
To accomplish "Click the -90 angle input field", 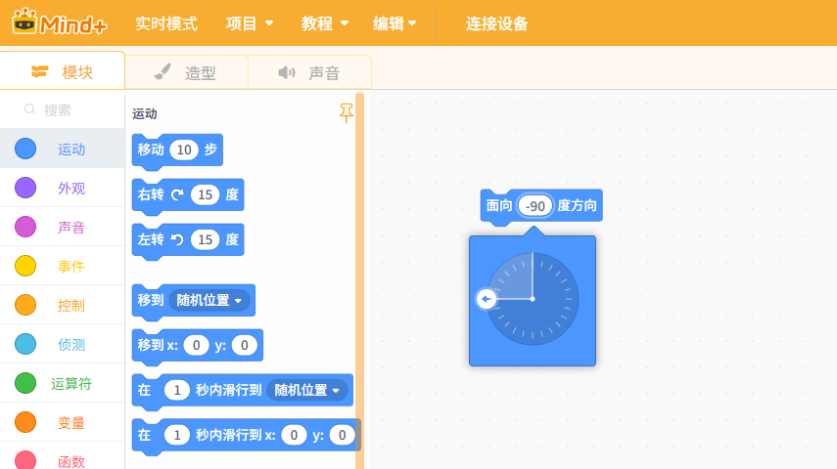I will 535,206.
